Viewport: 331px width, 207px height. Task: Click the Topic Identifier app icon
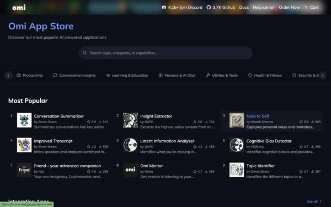(237, 170)
